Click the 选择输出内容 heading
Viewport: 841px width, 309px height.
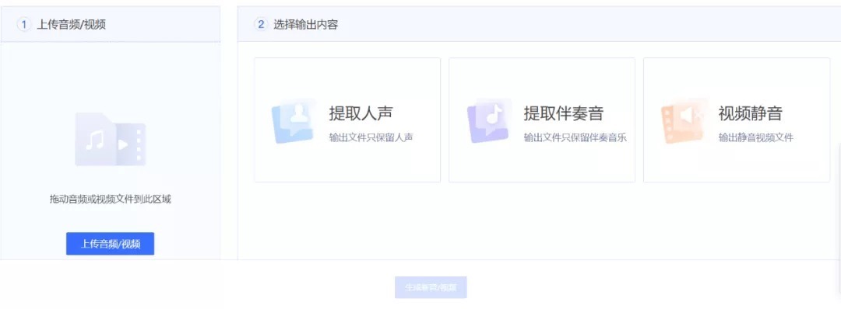(x=306, y=25)
